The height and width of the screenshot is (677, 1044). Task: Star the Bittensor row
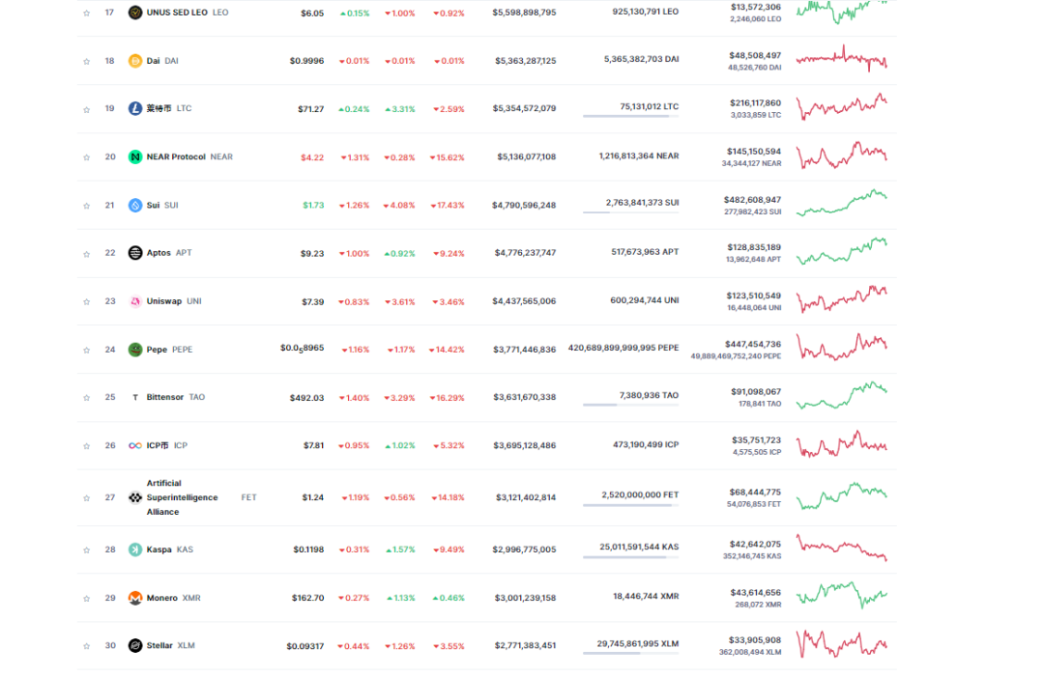coord(87,398)
